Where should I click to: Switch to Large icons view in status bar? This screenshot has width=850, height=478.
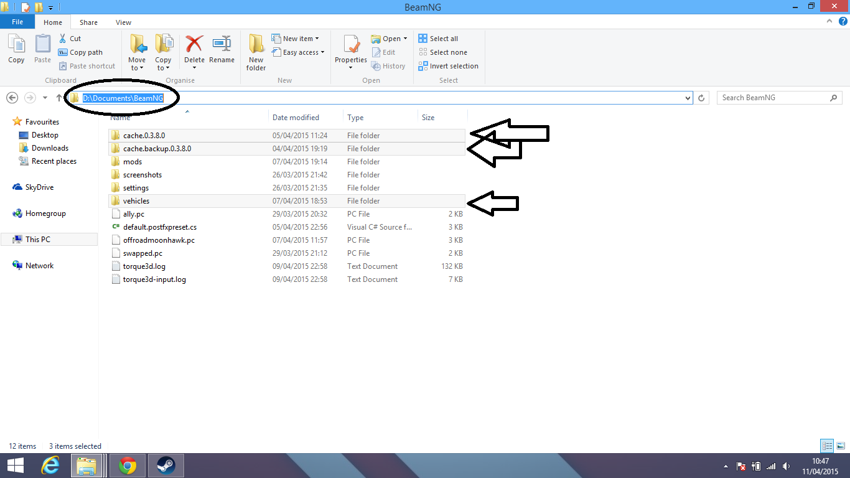pyautogui.click(x=840, y=446)
